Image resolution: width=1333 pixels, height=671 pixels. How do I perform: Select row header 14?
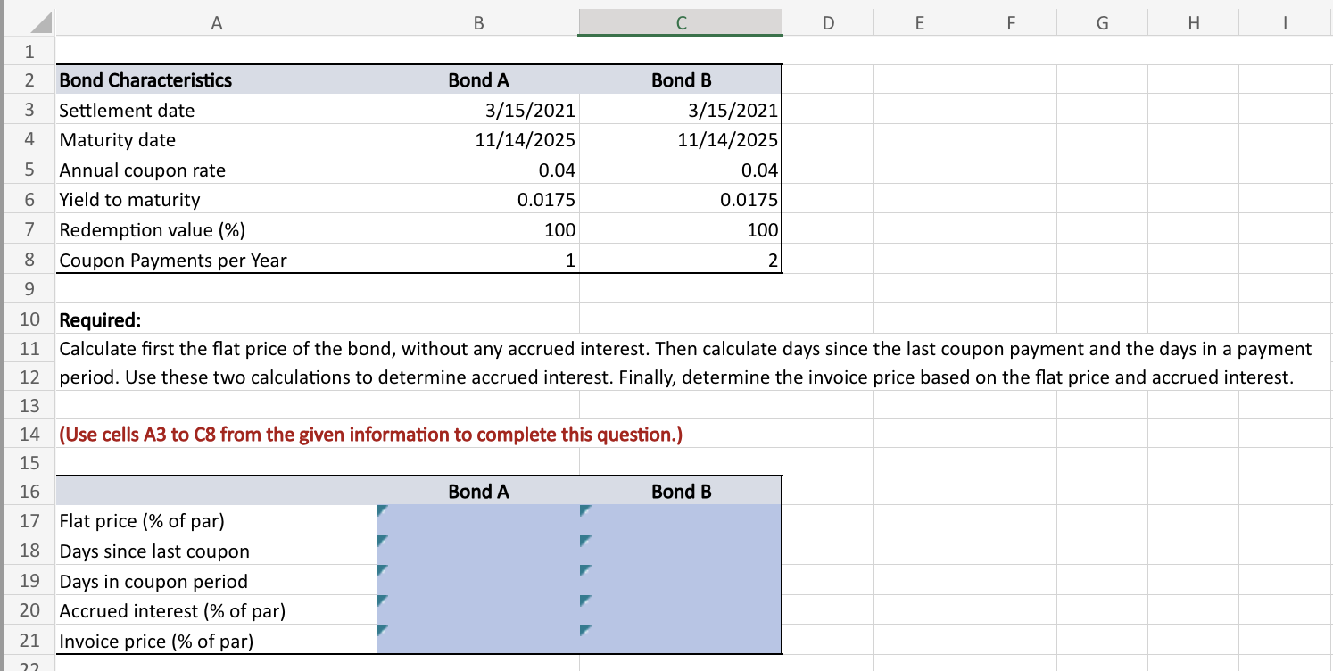[x=29, y=435]
